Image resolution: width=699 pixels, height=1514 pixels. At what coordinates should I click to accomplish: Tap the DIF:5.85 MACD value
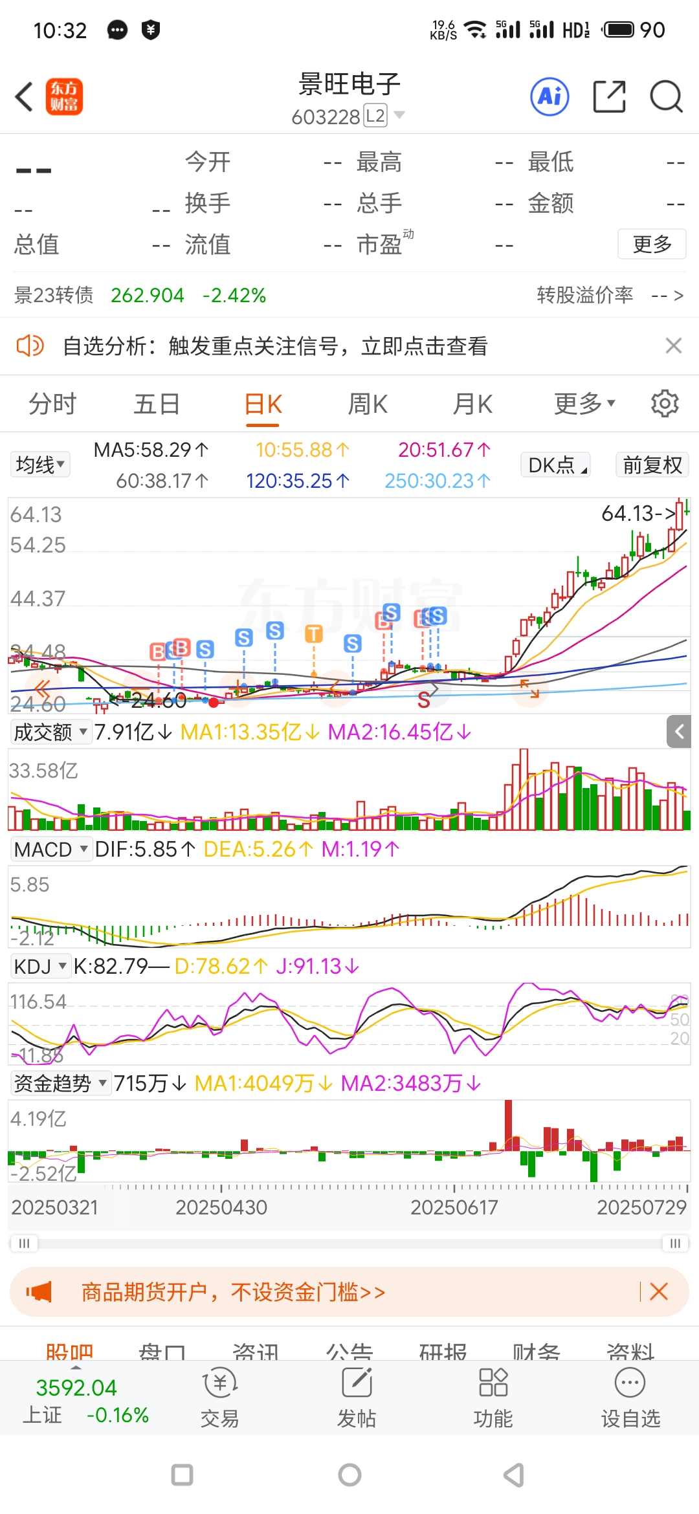pos(145,849)
